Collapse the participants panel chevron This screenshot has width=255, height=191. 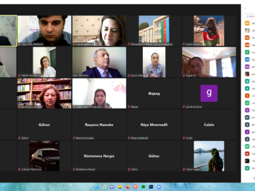pyautogui.click(x=245, y=8)
